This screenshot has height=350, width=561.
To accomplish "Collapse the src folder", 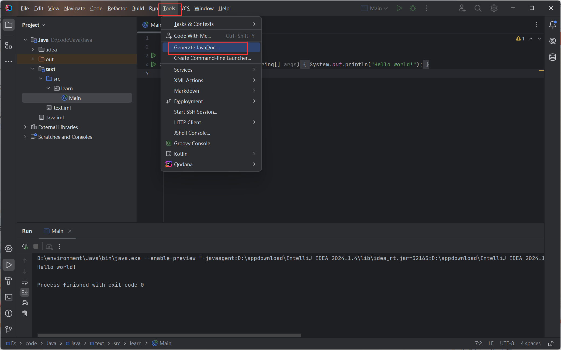I will point(41,79).
